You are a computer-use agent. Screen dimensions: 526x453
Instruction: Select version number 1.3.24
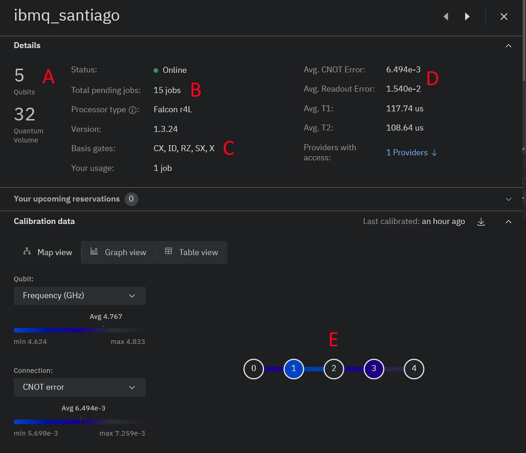click(x=165, y=129)
